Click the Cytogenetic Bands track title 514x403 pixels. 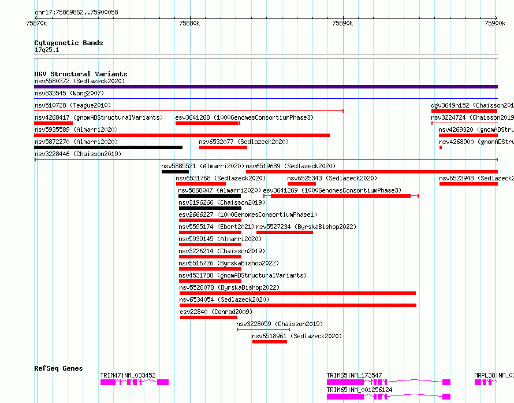69,43
